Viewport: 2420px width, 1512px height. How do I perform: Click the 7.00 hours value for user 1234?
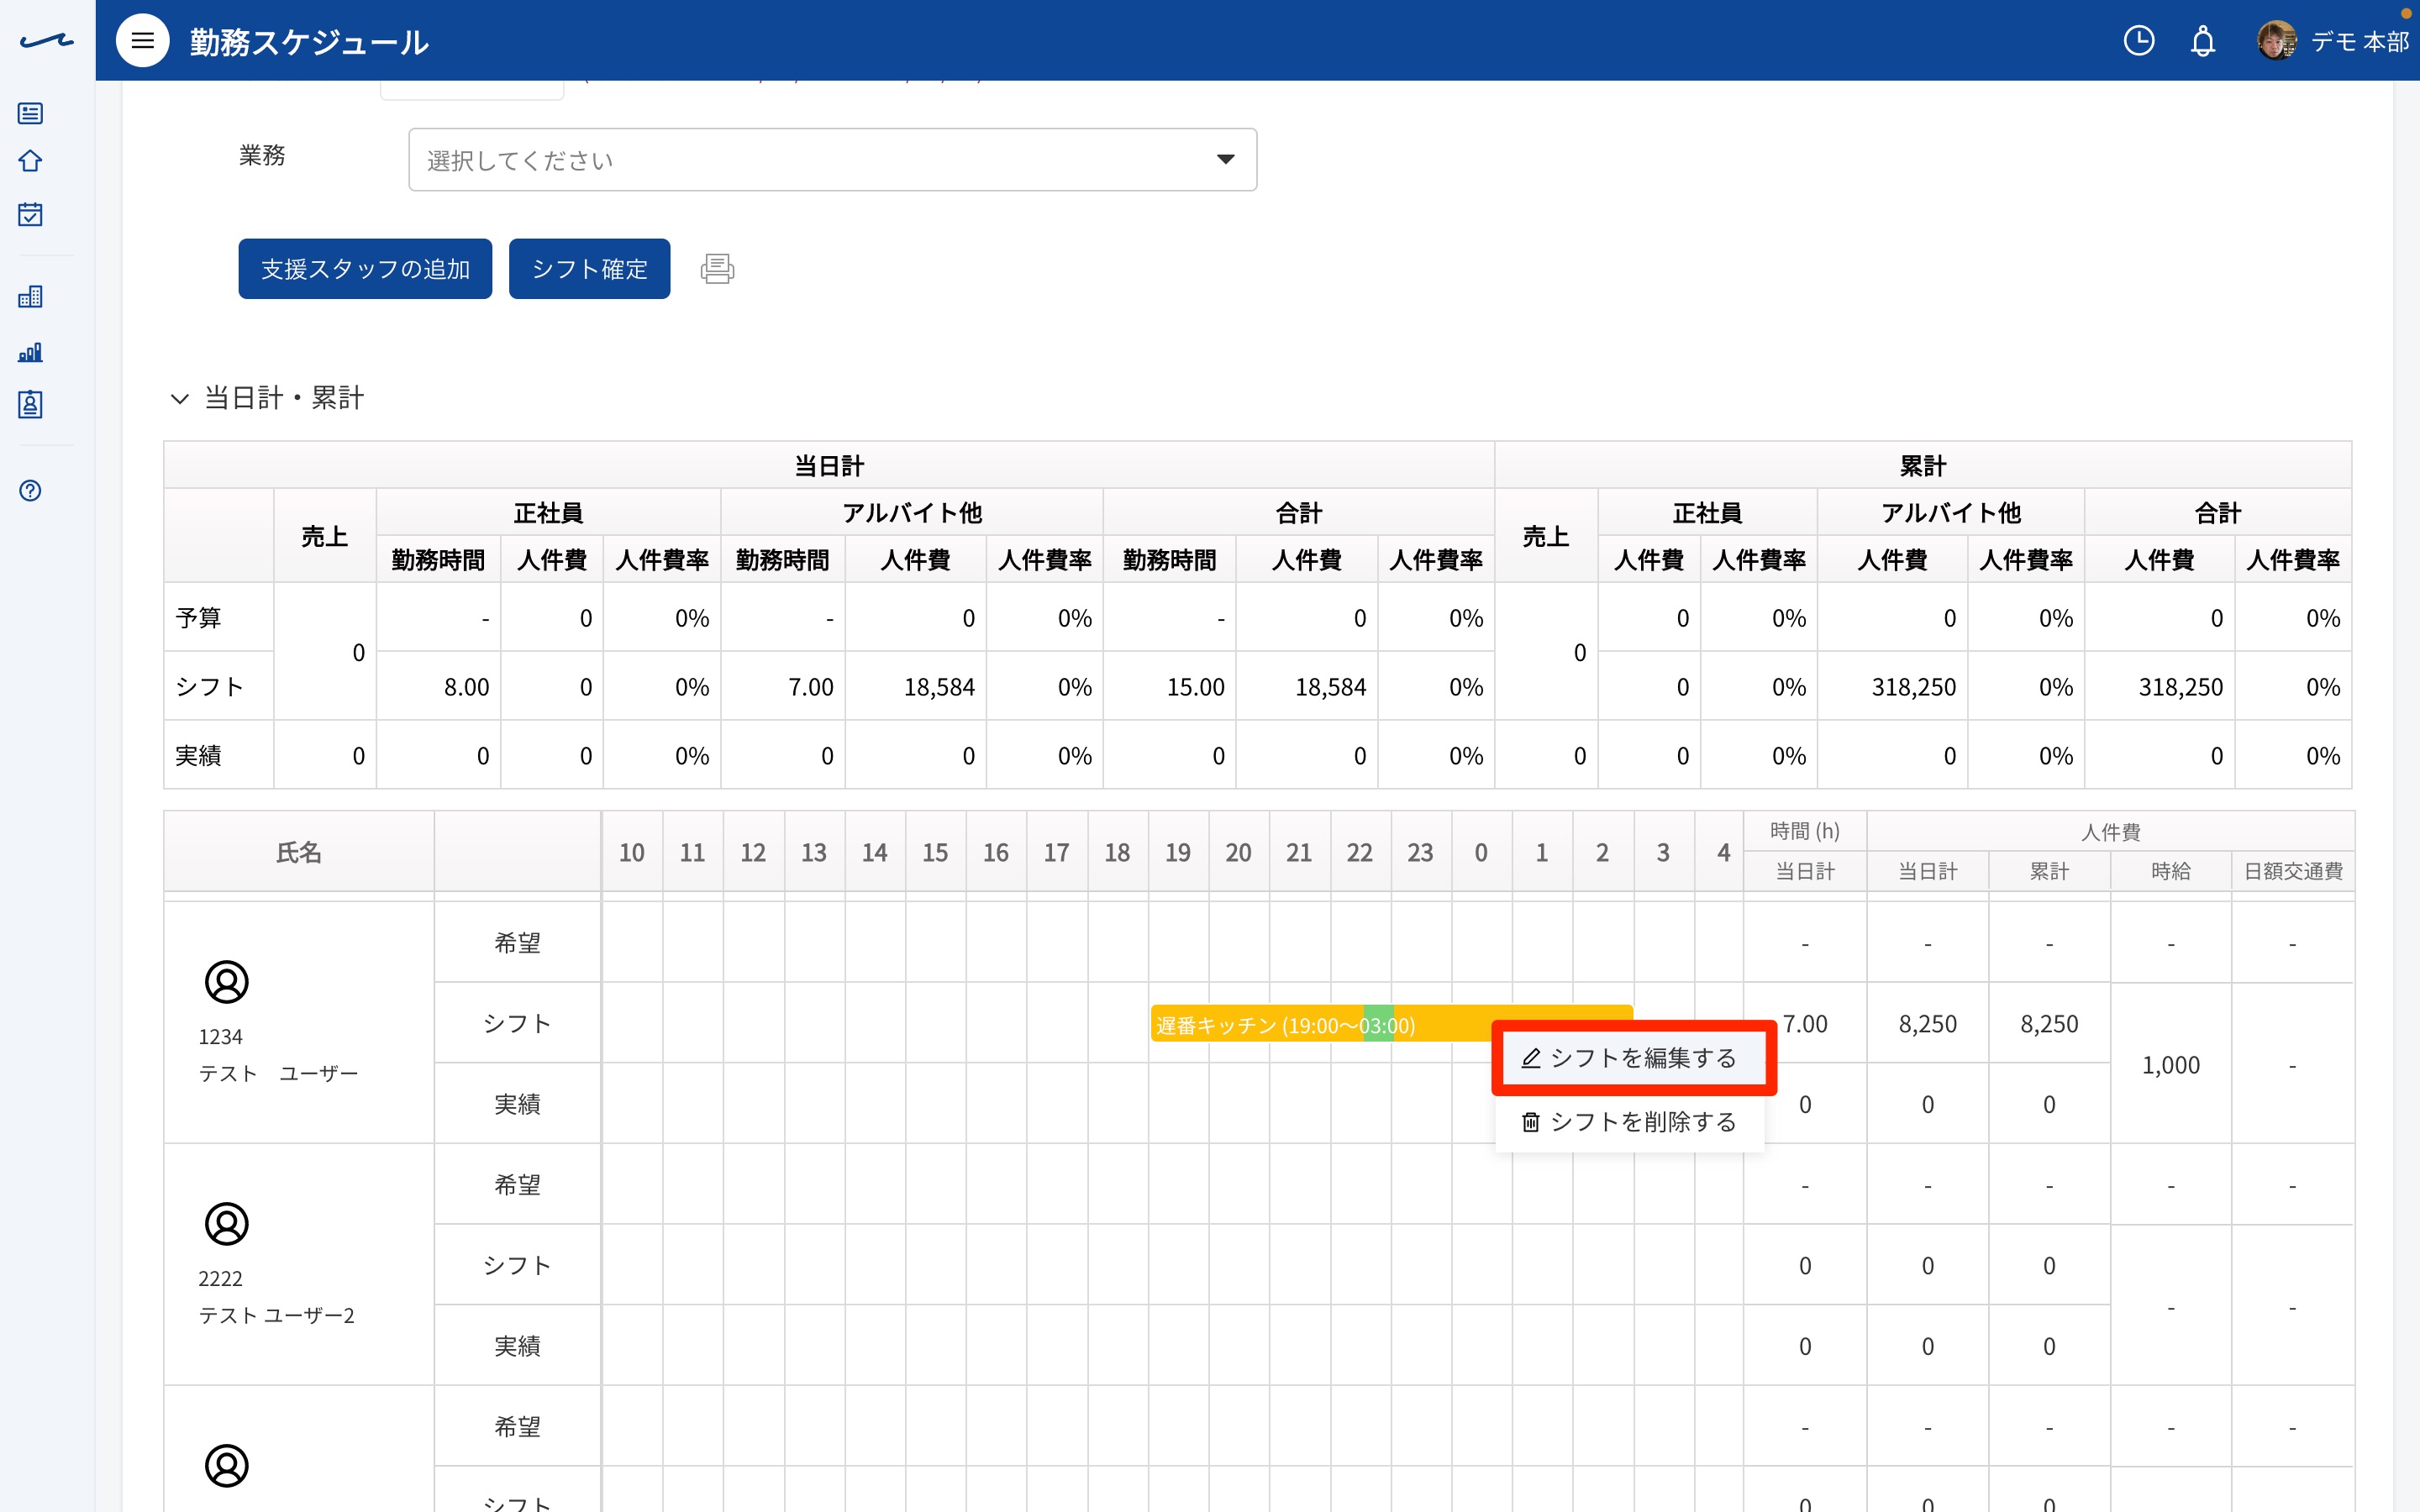tap(1804, 1024)
